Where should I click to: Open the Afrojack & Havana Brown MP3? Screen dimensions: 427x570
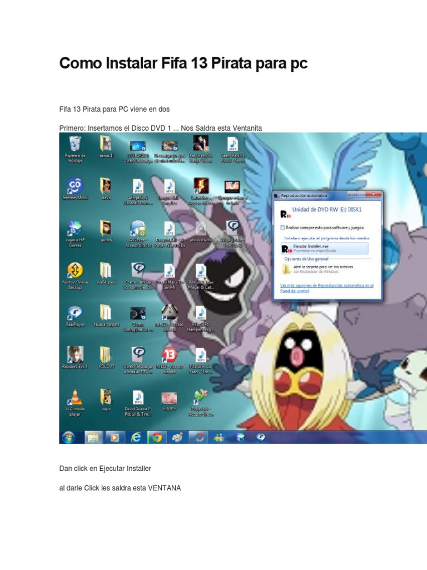pos(138,192)
